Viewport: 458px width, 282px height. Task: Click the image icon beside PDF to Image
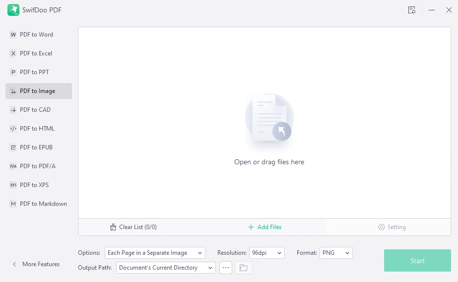[x=13, y=91]
